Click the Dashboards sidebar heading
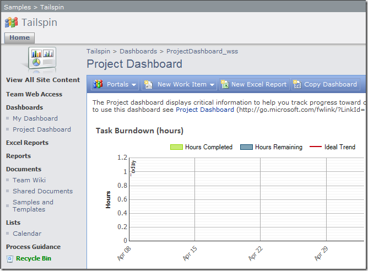Image resolution: width=368 pixels, height=271 pixels. click(24, 107)
